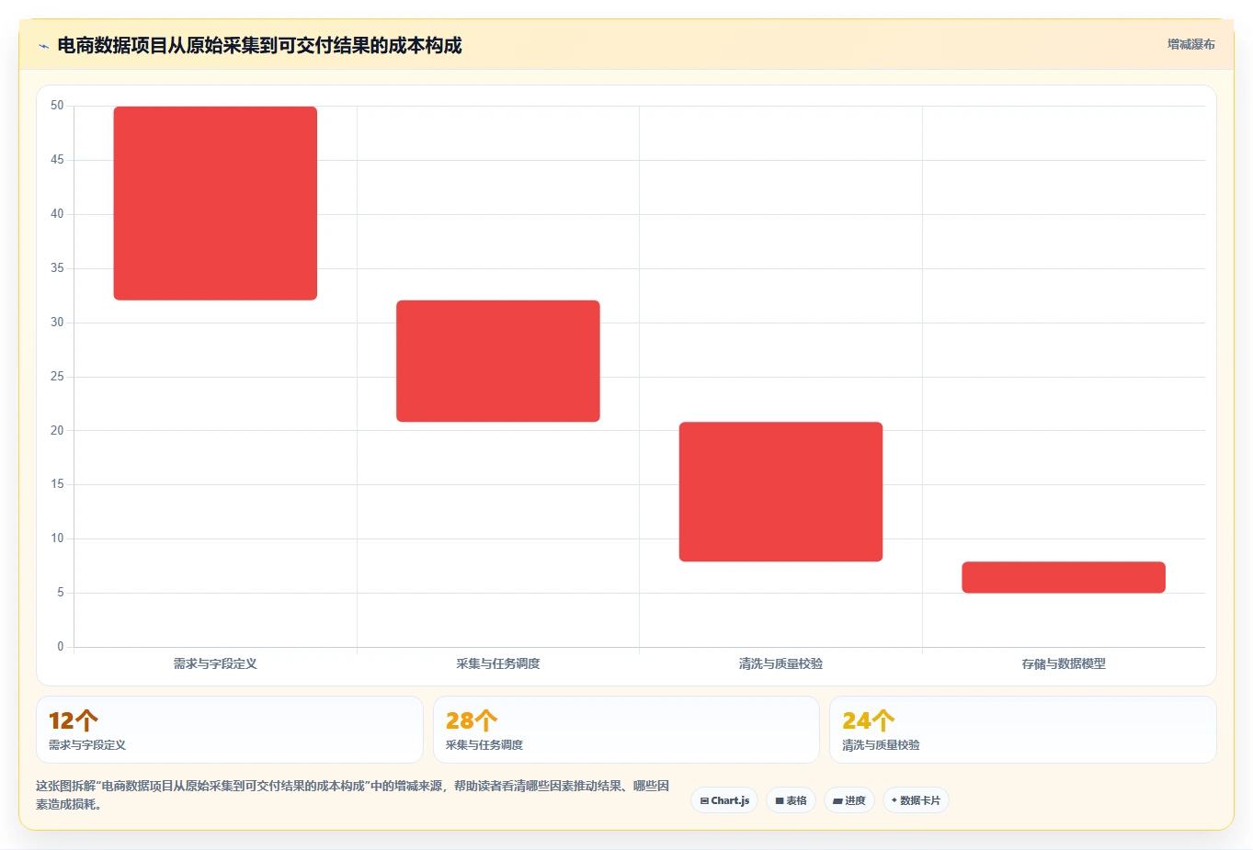Open the 28个 data card
Image resolution: width=1253 pixels, height=850 pixels.
[x=626, y=730]
